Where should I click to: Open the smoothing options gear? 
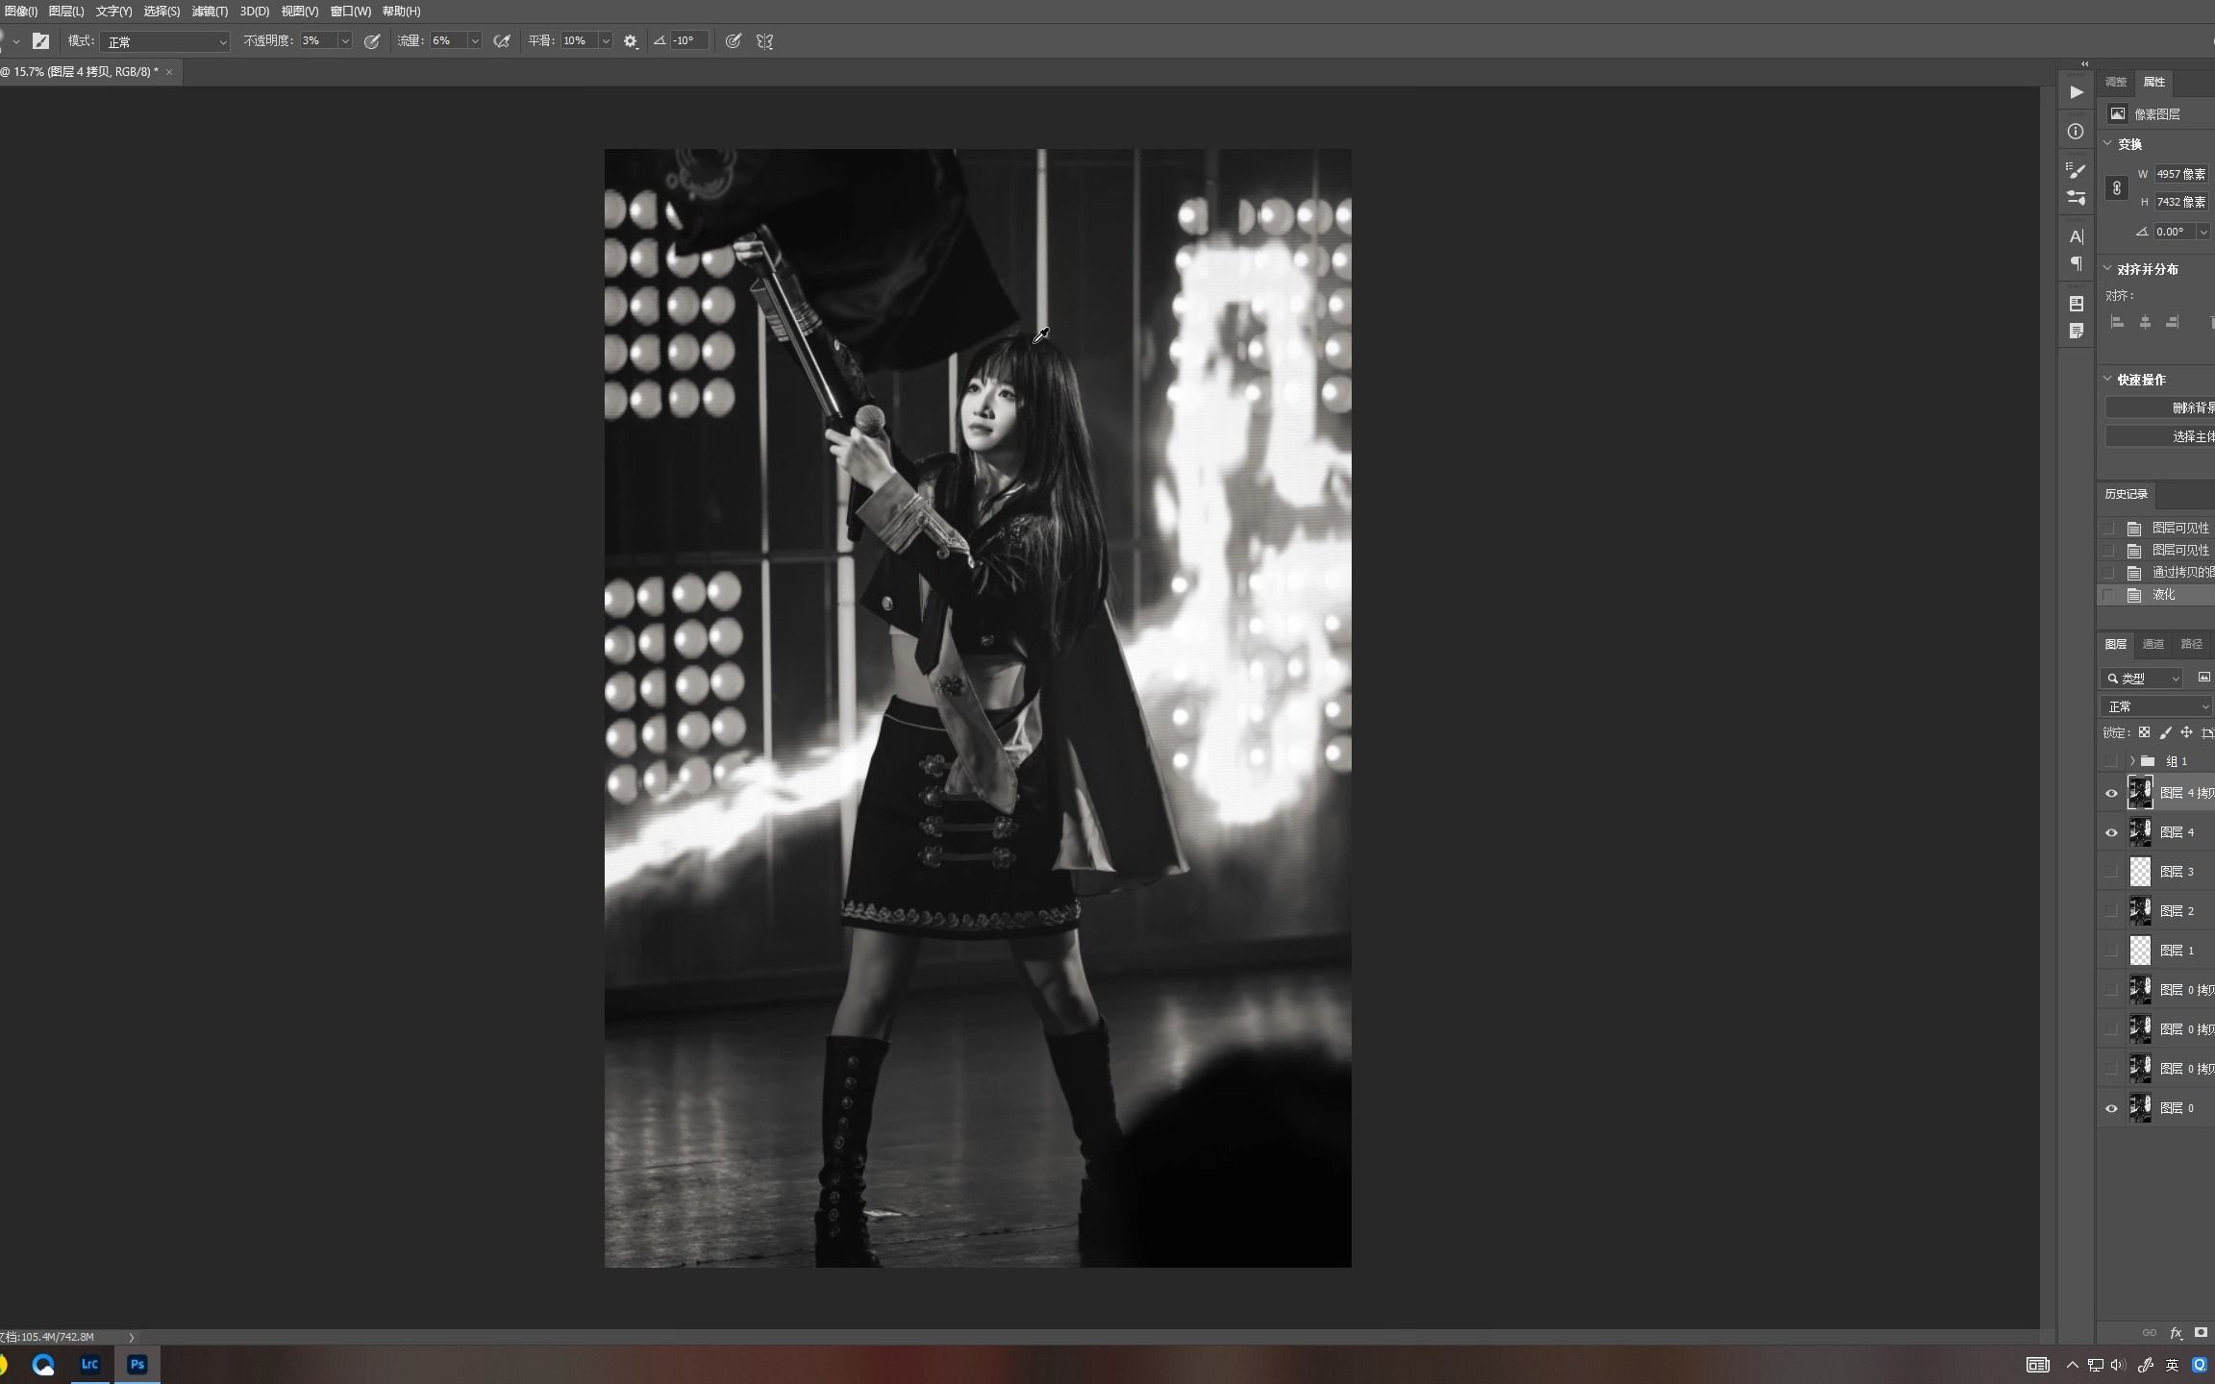(631, 41)
